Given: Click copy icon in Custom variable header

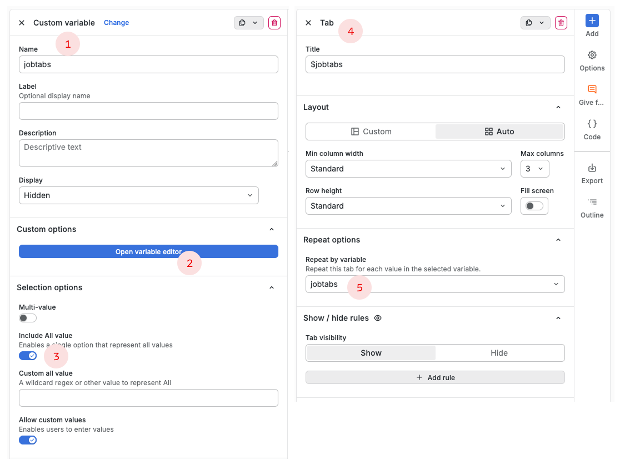Looking at the screenshot, I should click(x=242, y=23).
